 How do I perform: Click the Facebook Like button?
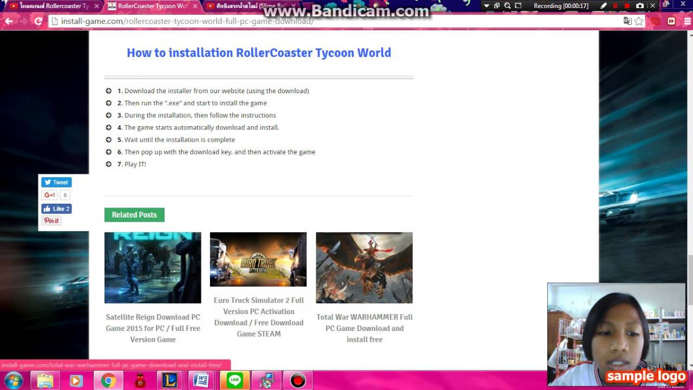tap(56, 209)
